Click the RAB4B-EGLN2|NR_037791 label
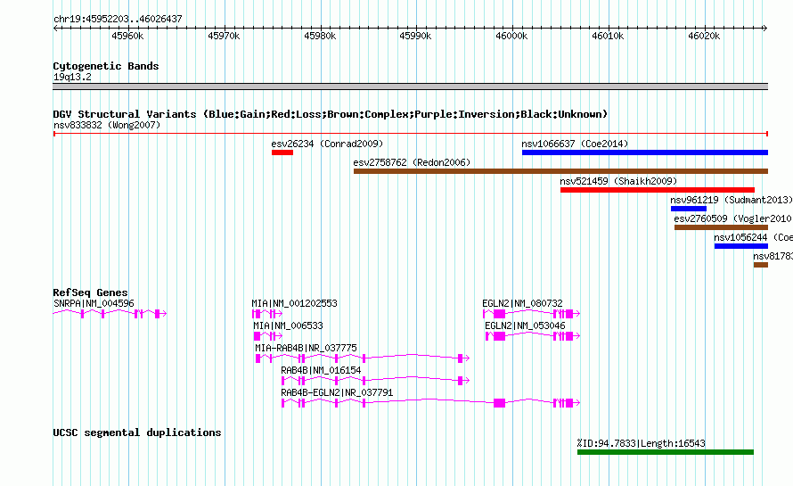Image resolution: width=793 pixels, height=486 pixels. pos(337,392)
